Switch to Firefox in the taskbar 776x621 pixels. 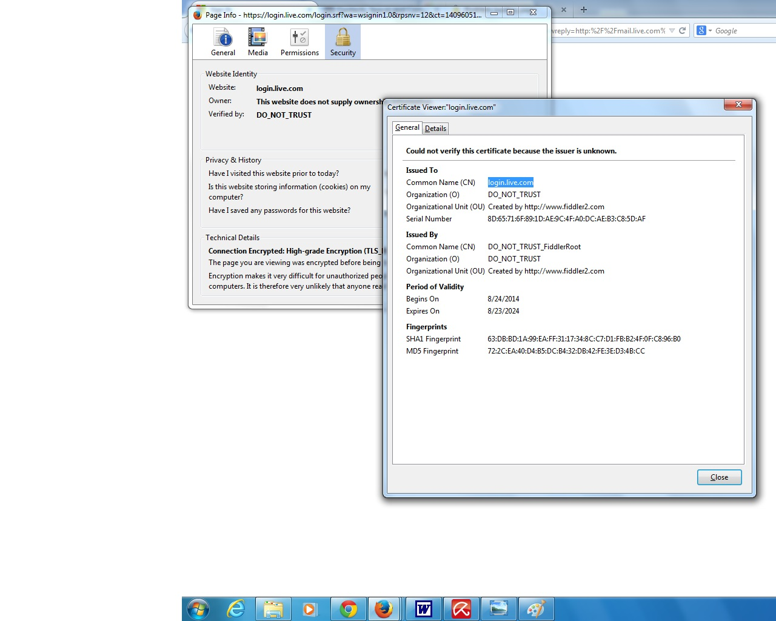coord(384,609)
